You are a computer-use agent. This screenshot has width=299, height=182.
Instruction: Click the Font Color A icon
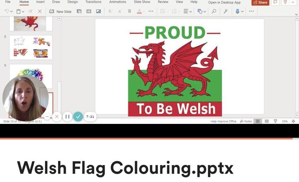tap(139, 11)
